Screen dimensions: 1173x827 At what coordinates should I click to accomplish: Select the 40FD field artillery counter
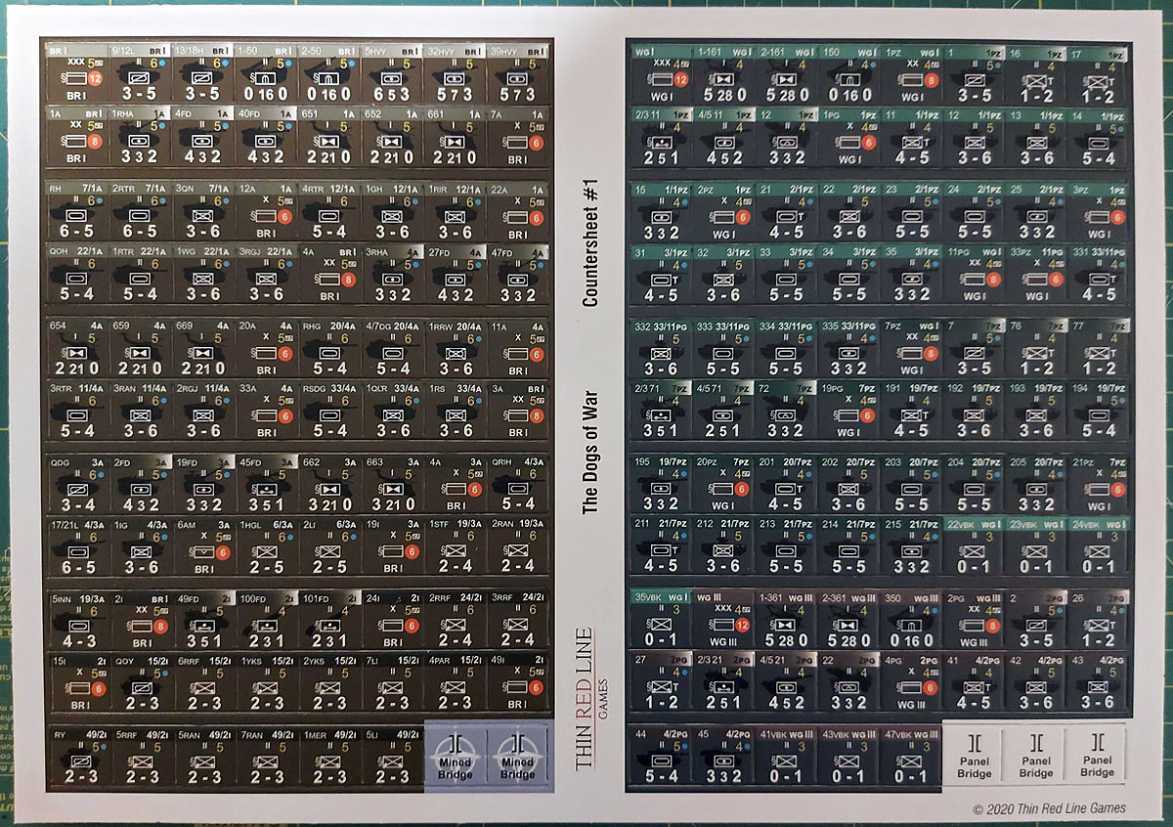[x=266, y=135]
